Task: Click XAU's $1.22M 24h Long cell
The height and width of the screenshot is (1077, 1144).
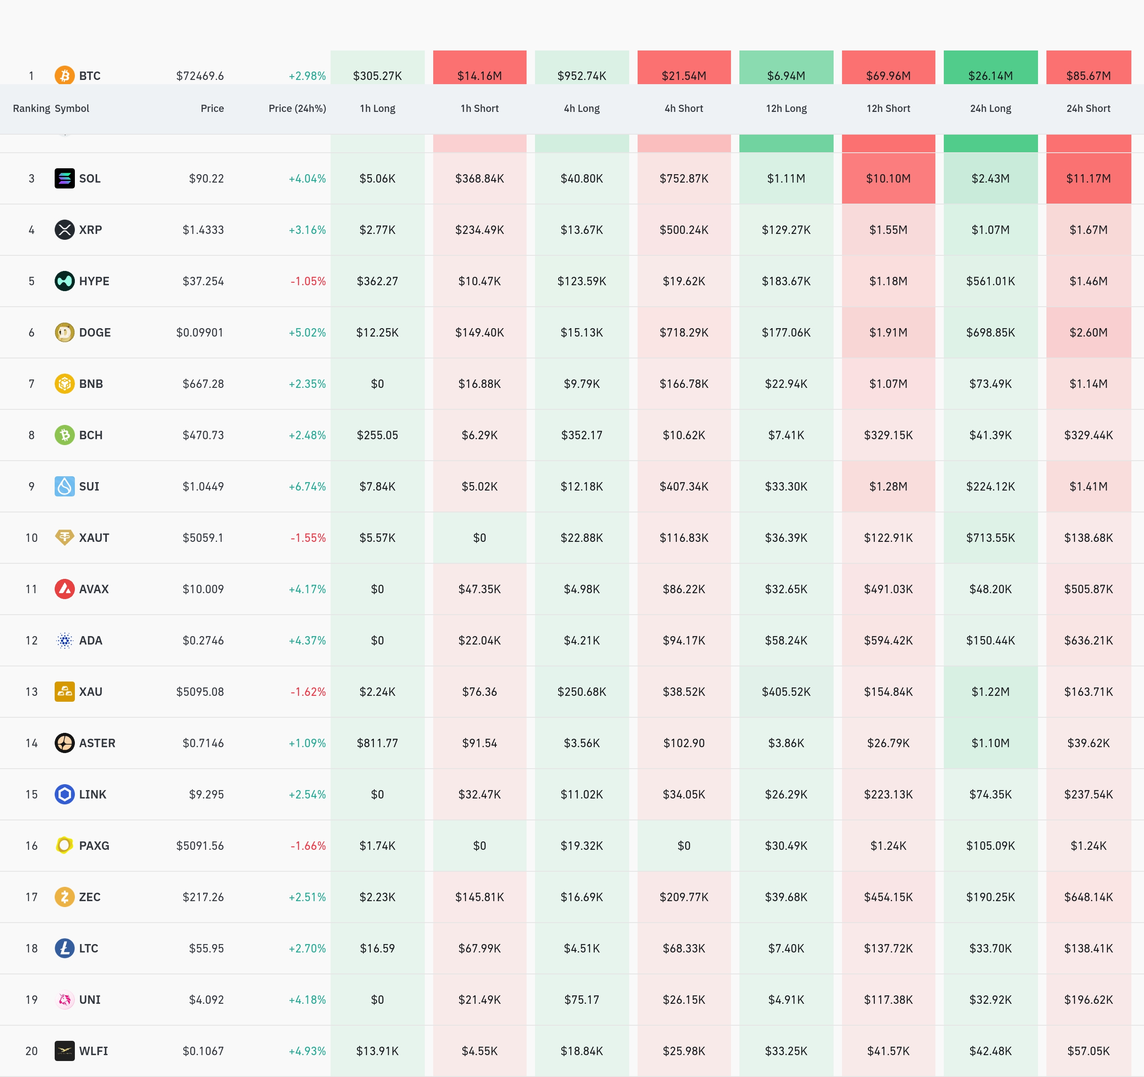Action: pos(990,692)
